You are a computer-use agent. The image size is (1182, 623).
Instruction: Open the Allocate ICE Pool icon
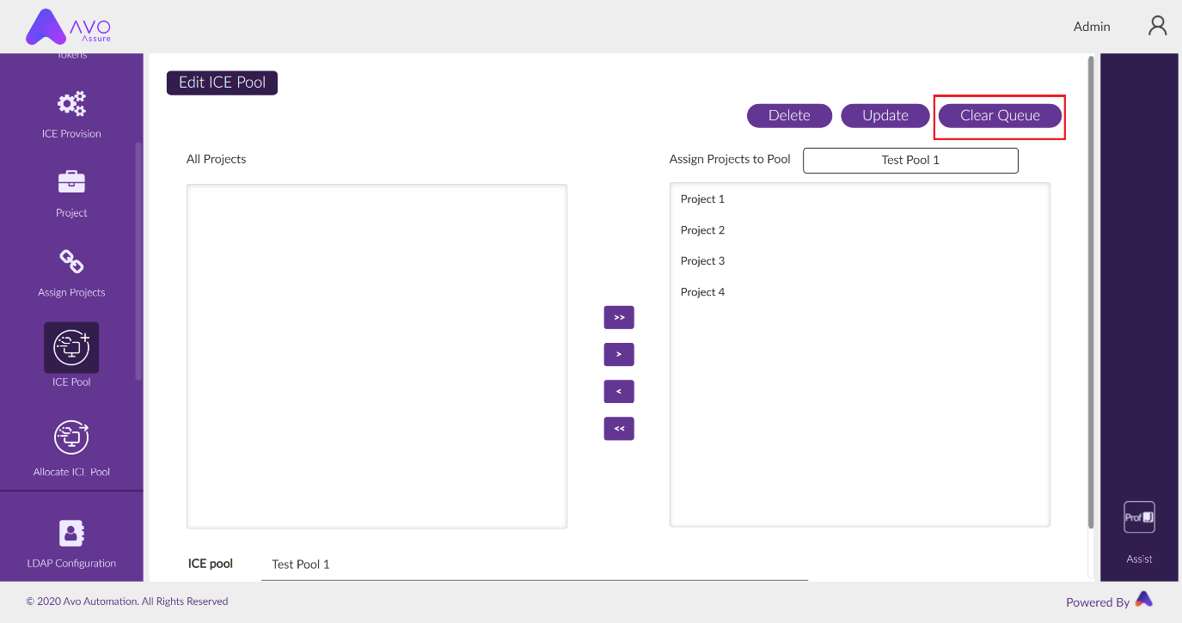(x=71, y=437)
